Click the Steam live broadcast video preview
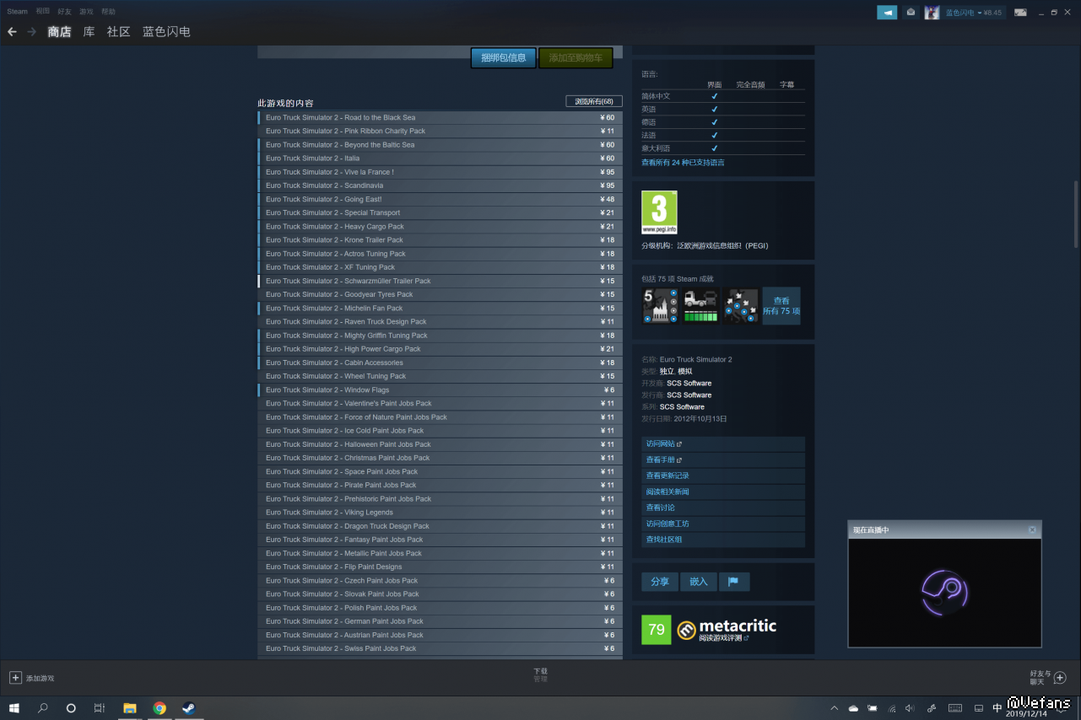1081x720 pixels. 944,593
